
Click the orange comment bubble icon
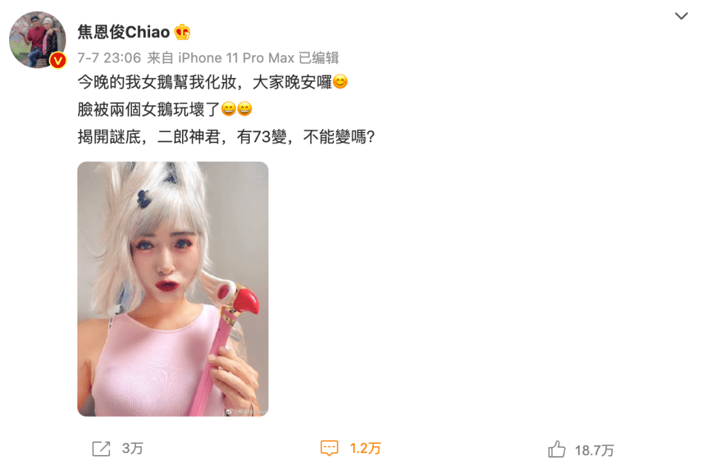[329, 448]
